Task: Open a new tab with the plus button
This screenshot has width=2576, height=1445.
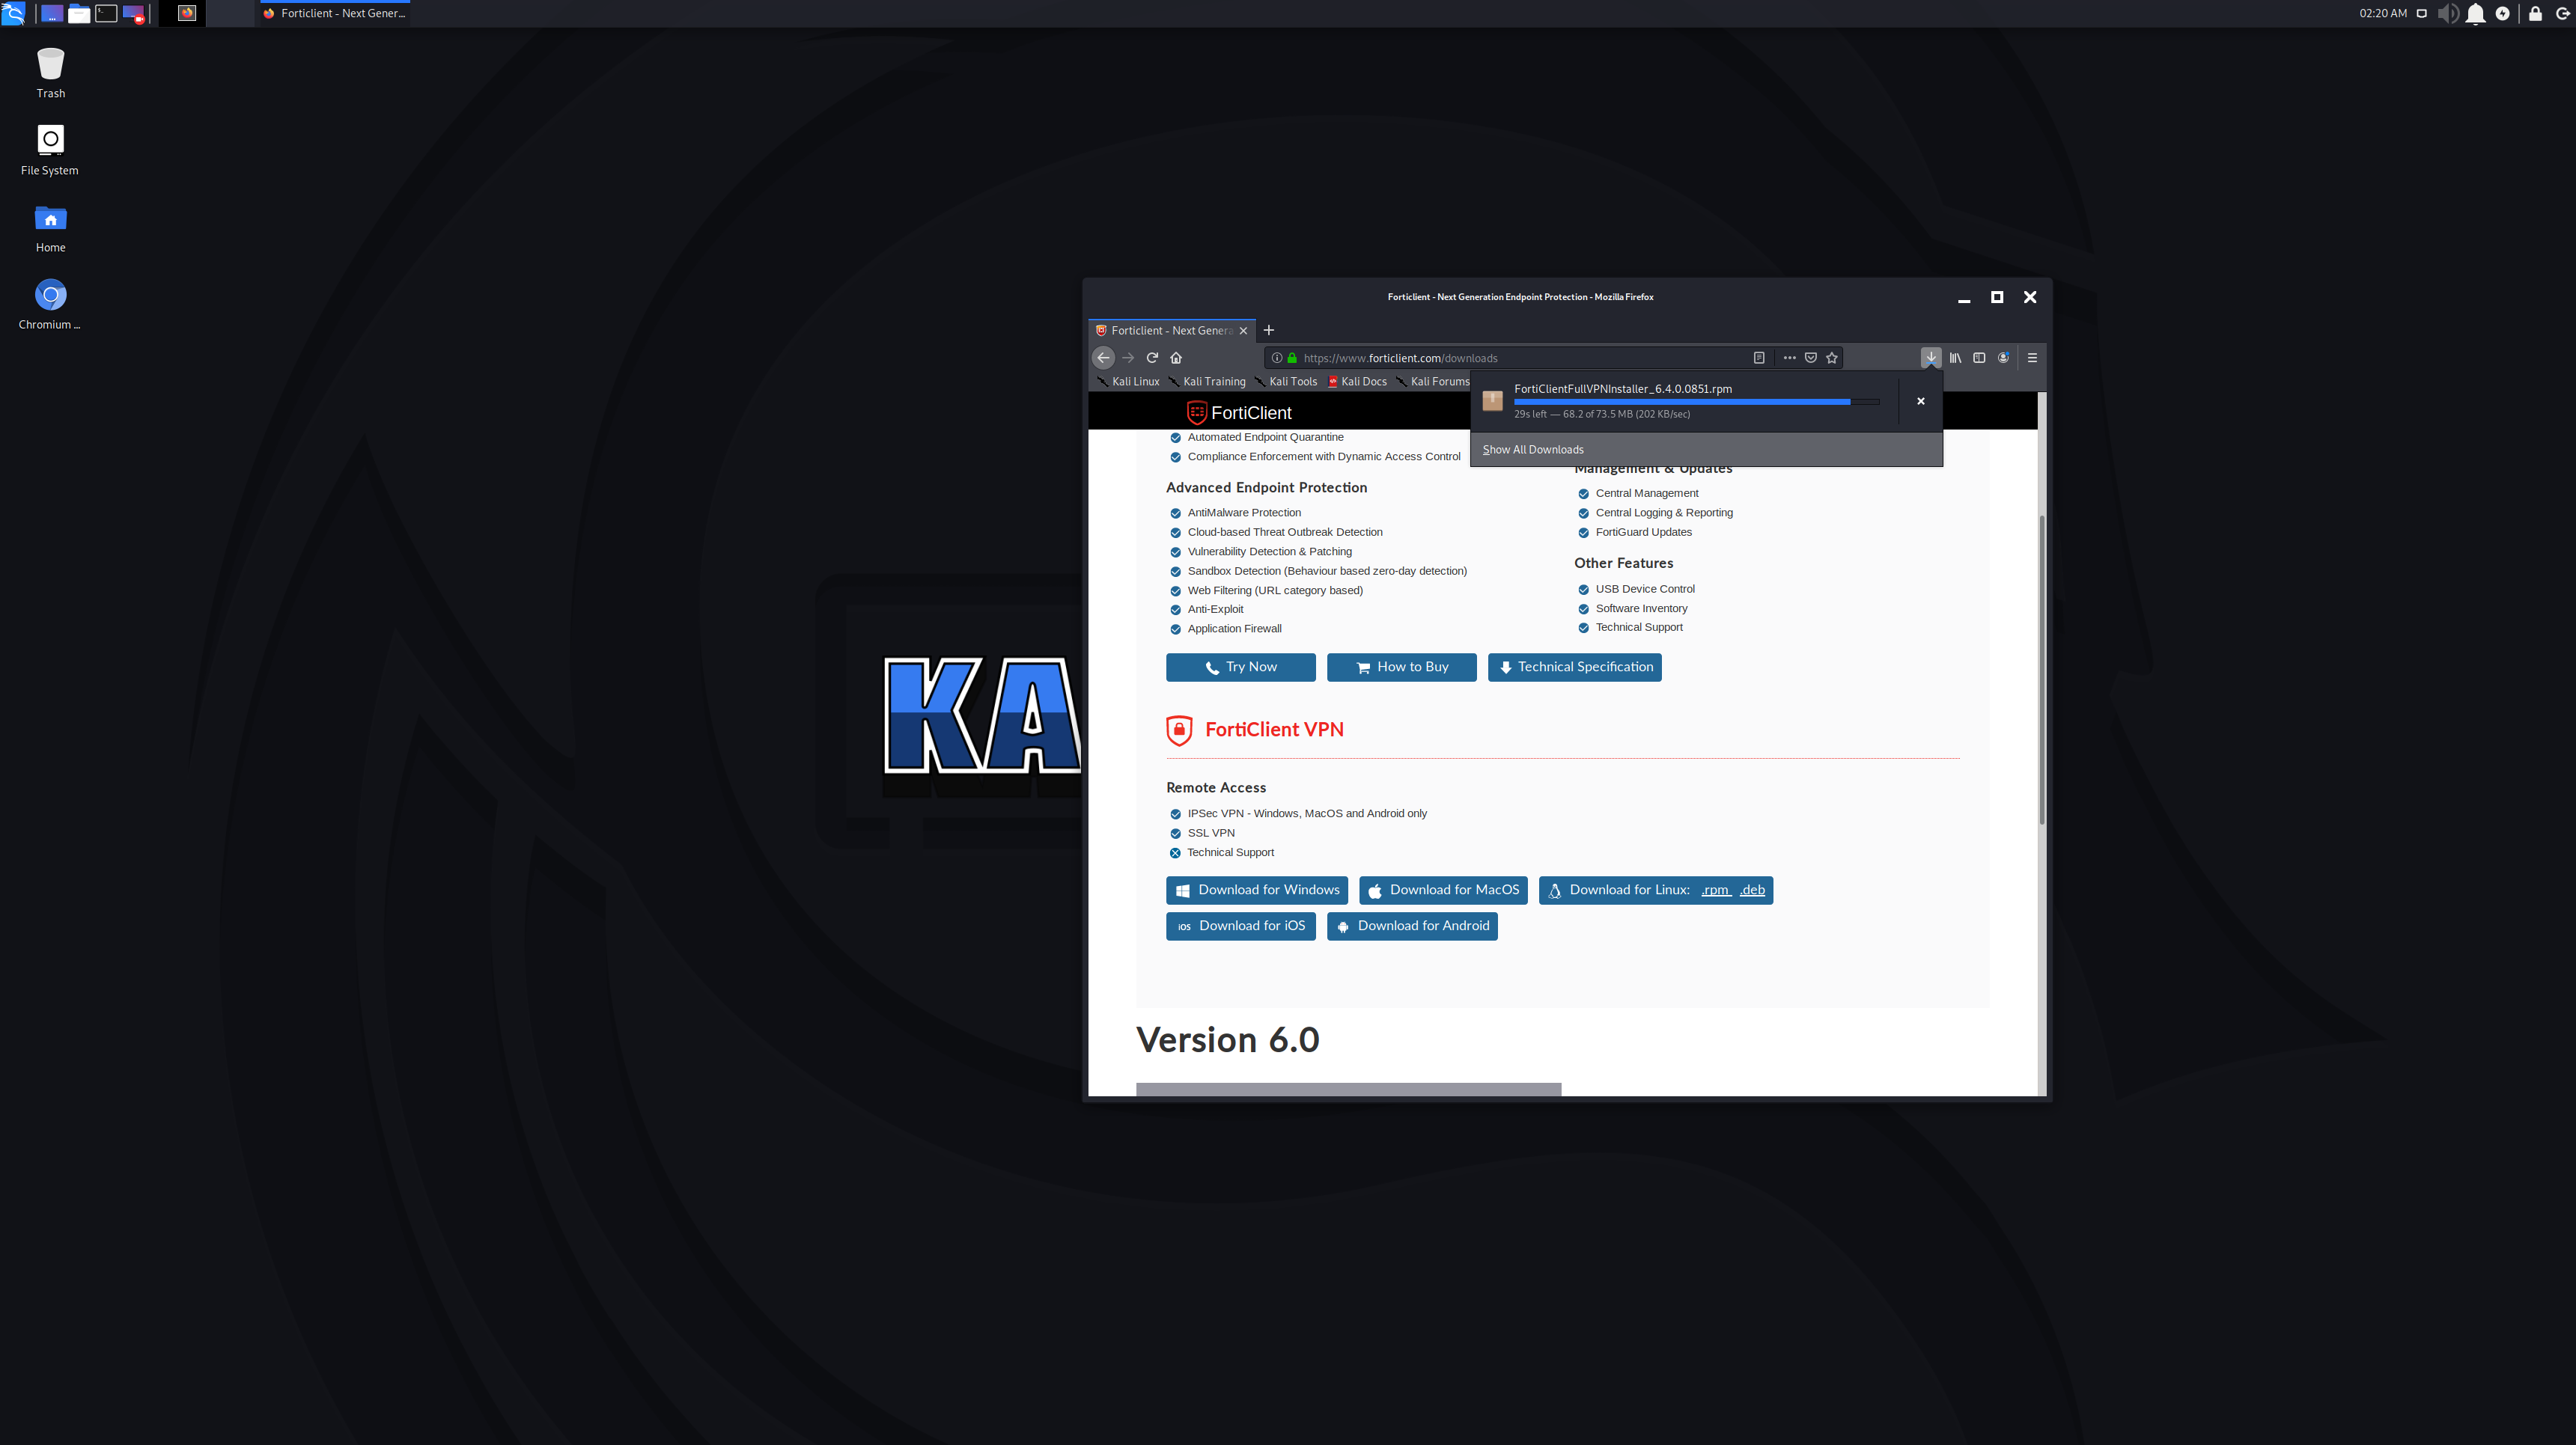Action: [x=1269, y=330]
